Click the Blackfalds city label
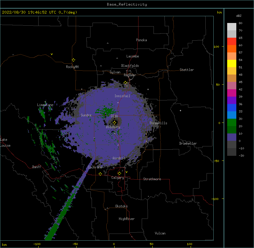This screenshot has height=248, width=254. tap(130, 66)
